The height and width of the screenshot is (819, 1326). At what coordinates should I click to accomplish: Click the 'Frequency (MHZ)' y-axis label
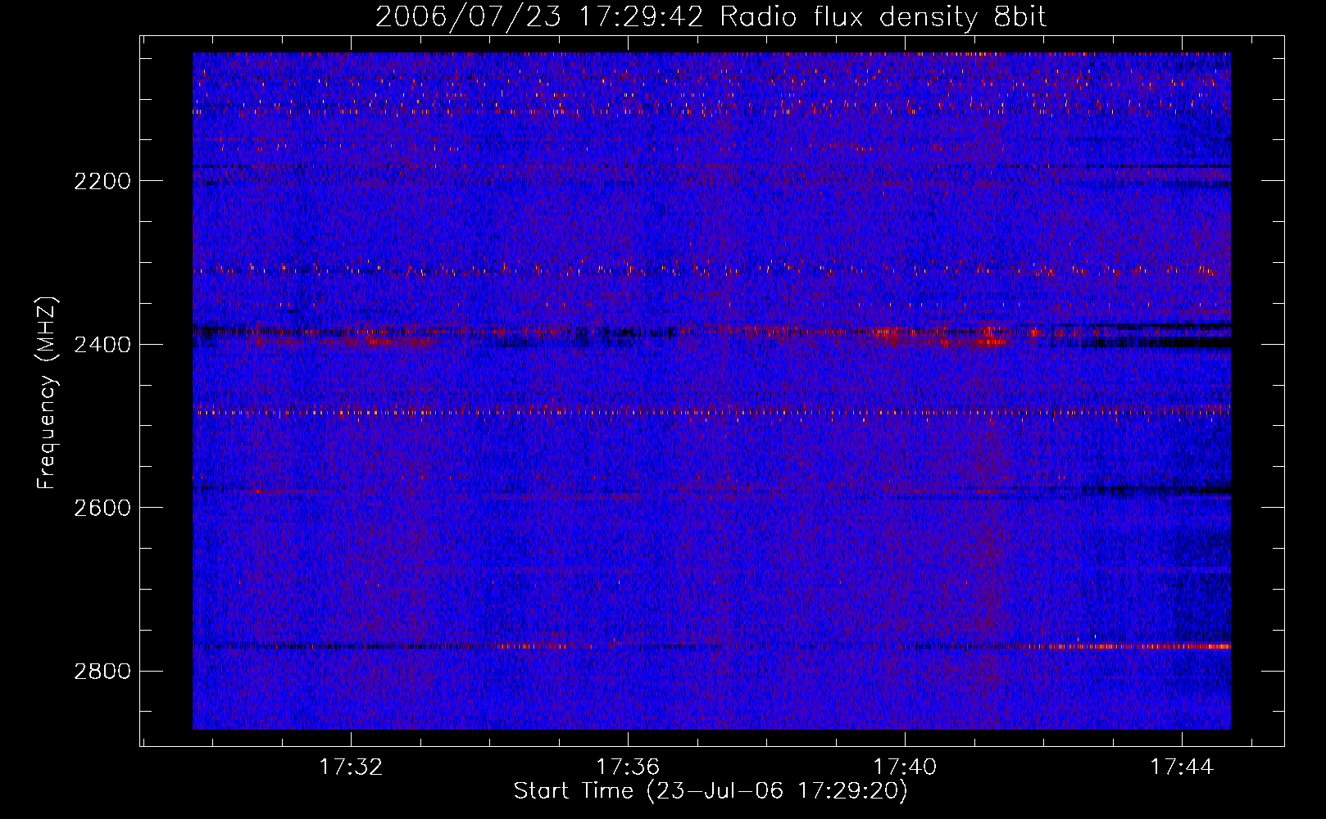[48, 393]
